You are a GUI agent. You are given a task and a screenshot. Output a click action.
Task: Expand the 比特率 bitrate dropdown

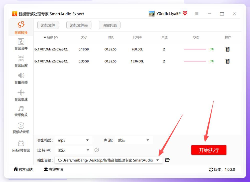tap(74, 150)
